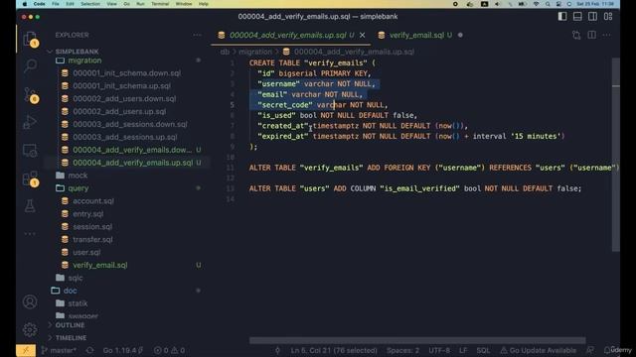Open verify_email.sql in explorer tree

click(x=99, y=265)
